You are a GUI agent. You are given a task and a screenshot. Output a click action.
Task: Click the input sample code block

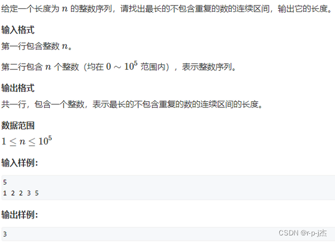pyautogui.click(x=168, y=188)
